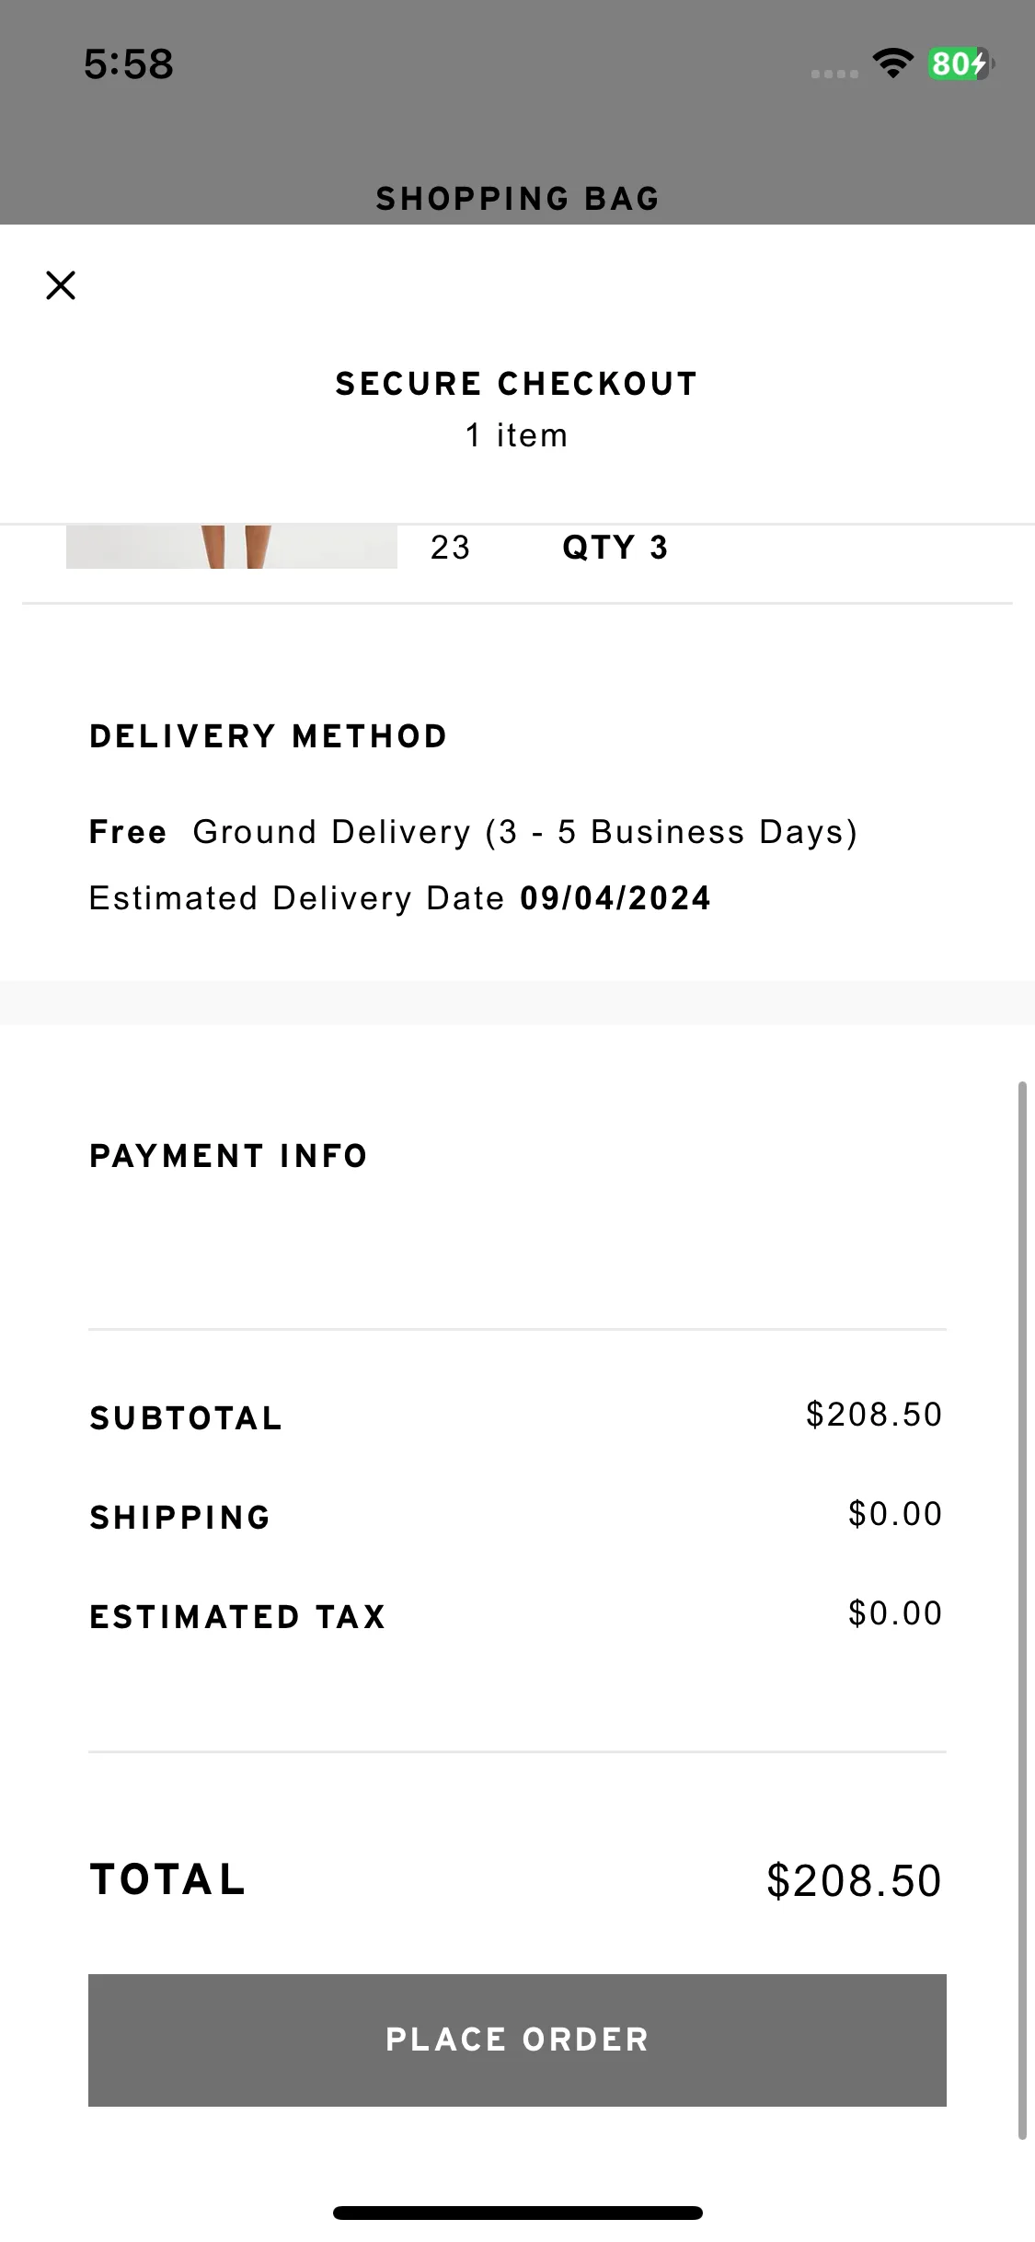1035x2242 pixels.
Task: Tap the Estimated Tax amount
Action: pos(895,1613)
